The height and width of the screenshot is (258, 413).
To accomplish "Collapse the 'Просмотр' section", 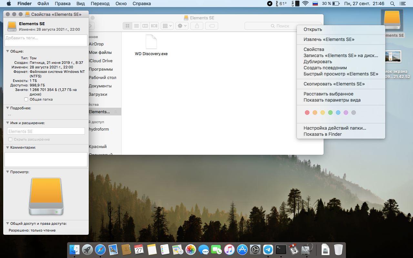I will (x=7, y=172).
